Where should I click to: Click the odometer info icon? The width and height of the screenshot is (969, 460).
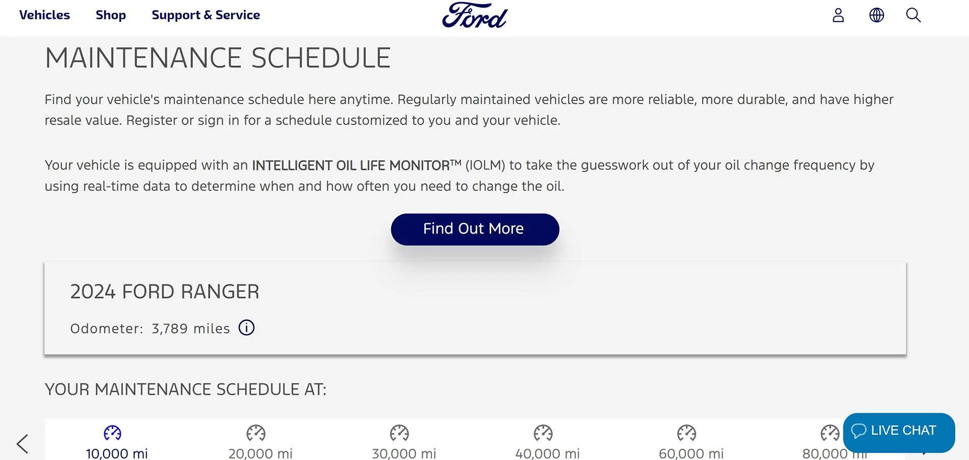click(x=246, y=328)
